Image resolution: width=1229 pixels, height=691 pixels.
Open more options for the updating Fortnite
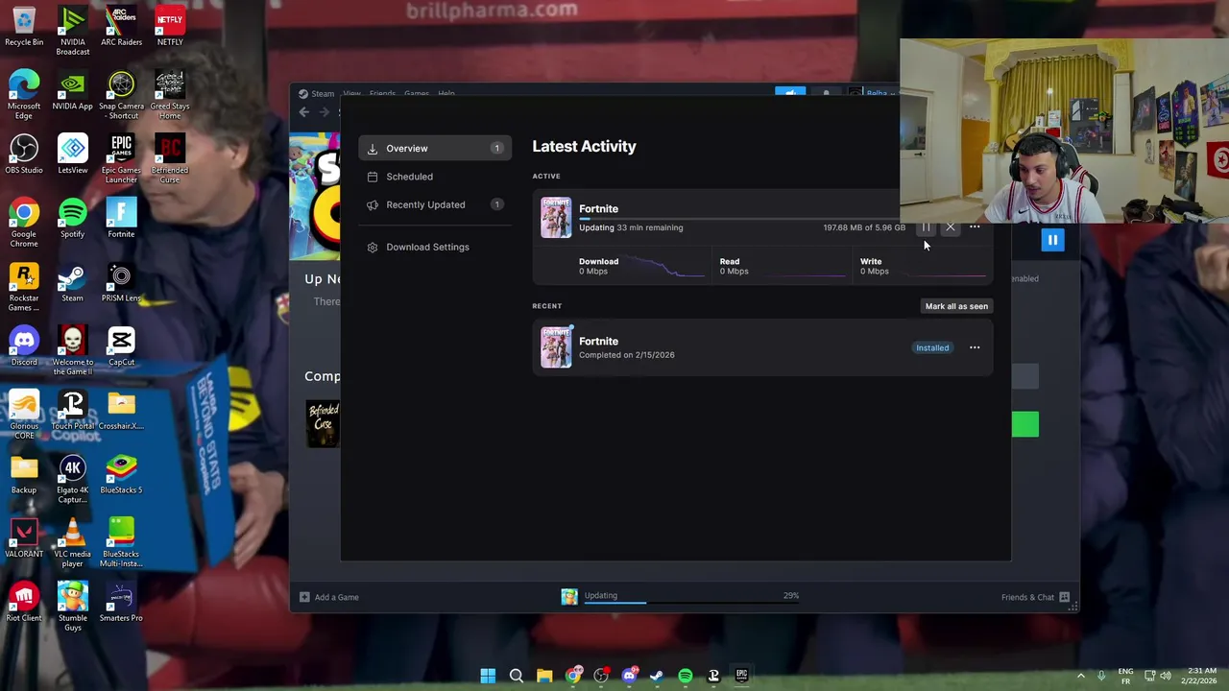[x=975, y=227]
